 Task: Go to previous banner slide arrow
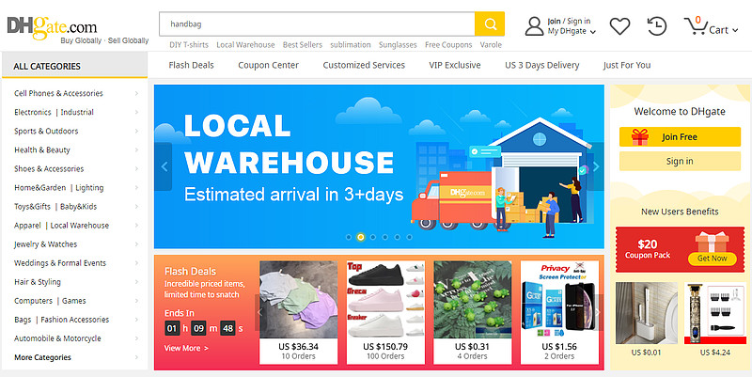pos(164,166)
